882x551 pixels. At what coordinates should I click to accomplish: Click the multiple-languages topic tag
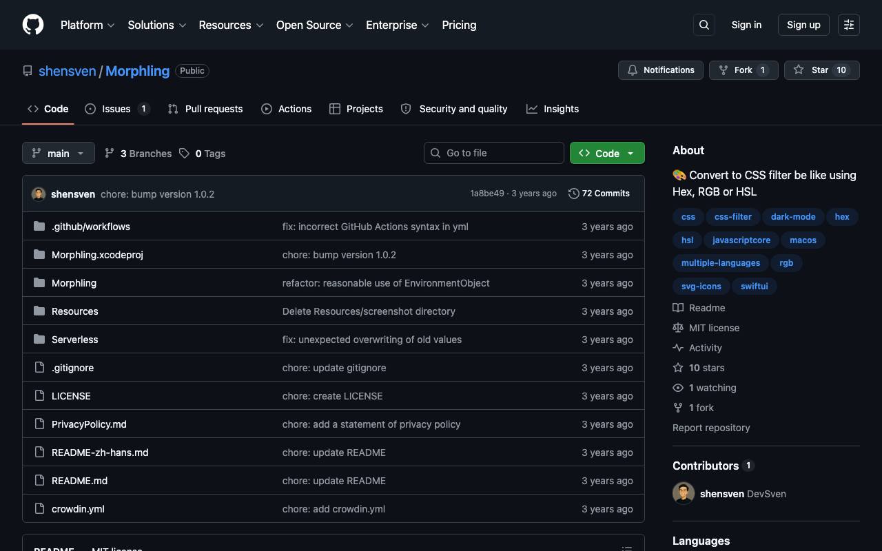(721, 263)
